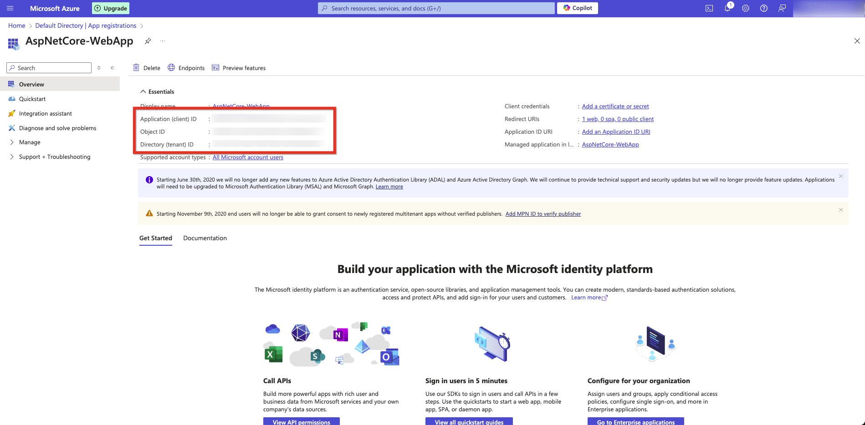
Task: Click the Microsoft Azure logo text
Action: click(55, 8)
